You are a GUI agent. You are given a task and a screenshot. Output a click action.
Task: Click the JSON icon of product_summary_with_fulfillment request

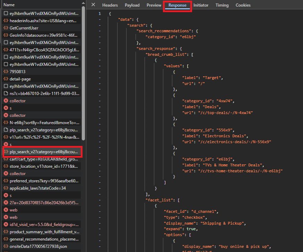coord(6,232)
